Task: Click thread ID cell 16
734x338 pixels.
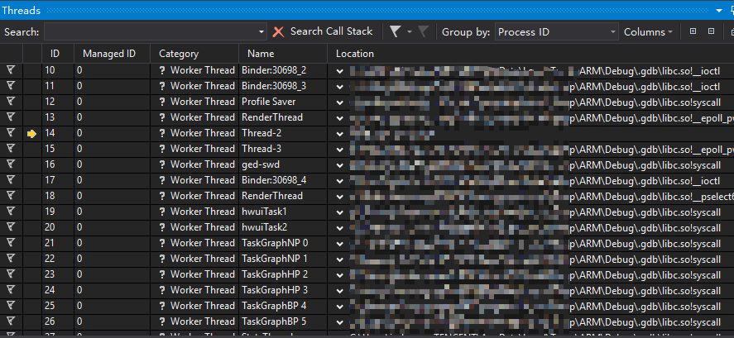Action: 50,164
